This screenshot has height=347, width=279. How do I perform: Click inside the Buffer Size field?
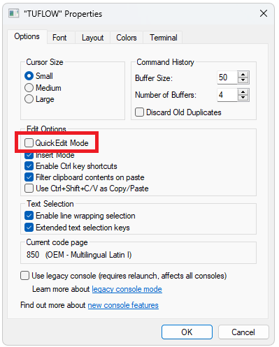[227, 77]
